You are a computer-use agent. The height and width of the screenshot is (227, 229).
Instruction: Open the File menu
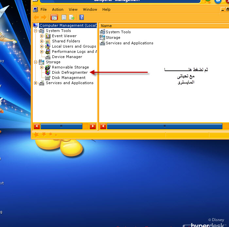click(44, 9)
